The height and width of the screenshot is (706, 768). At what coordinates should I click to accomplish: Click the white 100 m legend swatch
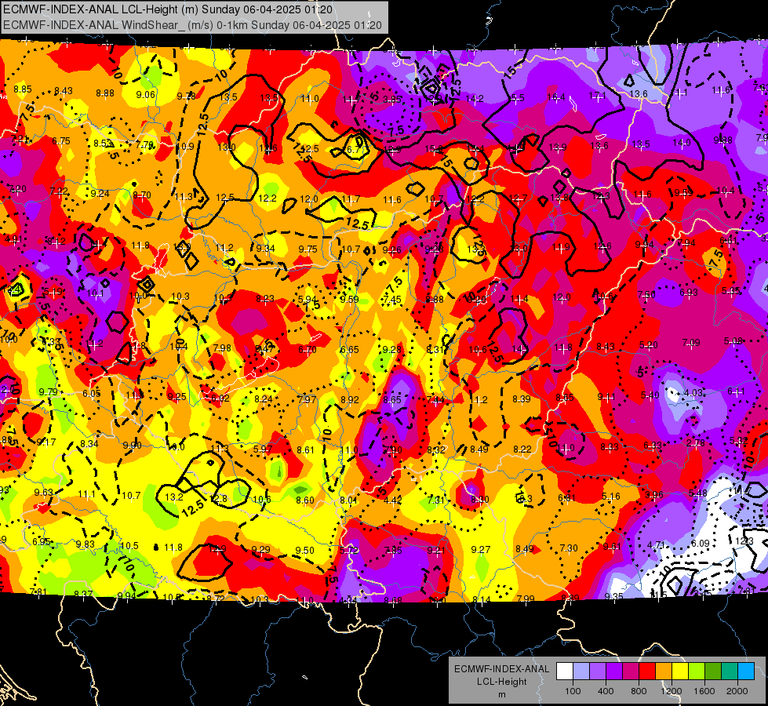click(565, 671)
